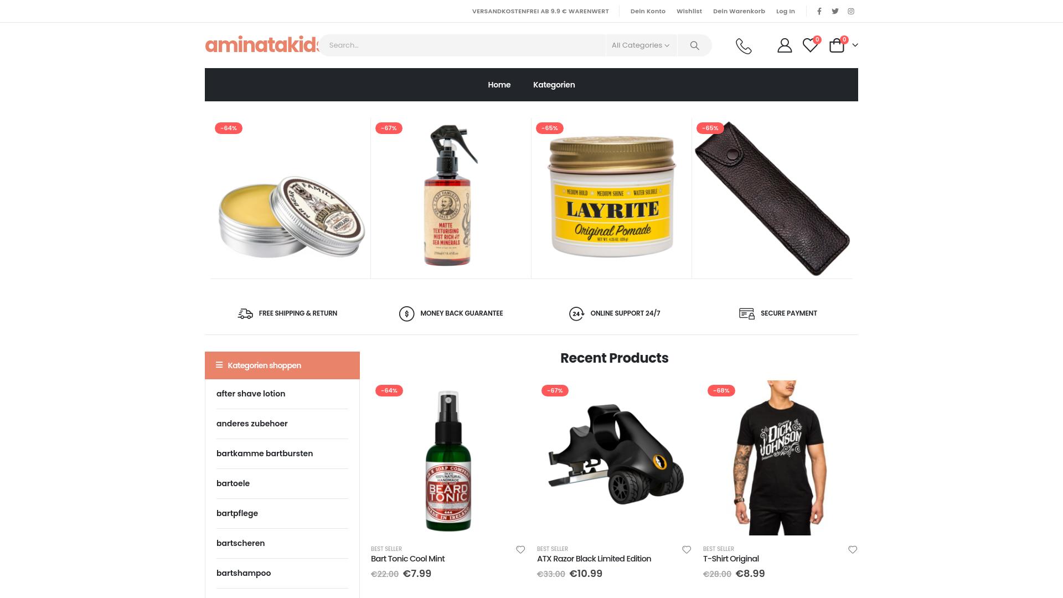Open the bartoele category link
Screen dimensions: 1063x598
pyautogui.click(x=233, y=483)
